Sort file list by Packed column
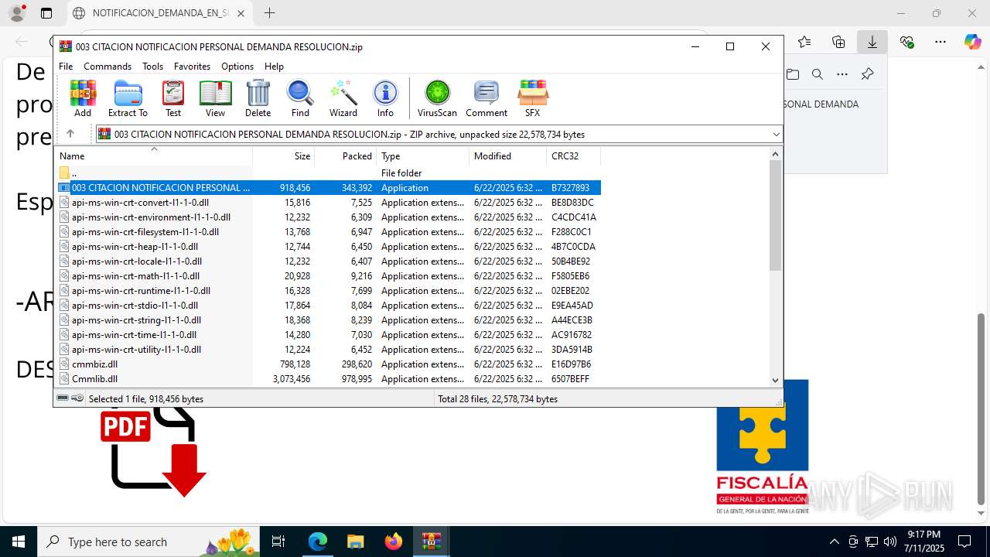 (x=346, y=155)
